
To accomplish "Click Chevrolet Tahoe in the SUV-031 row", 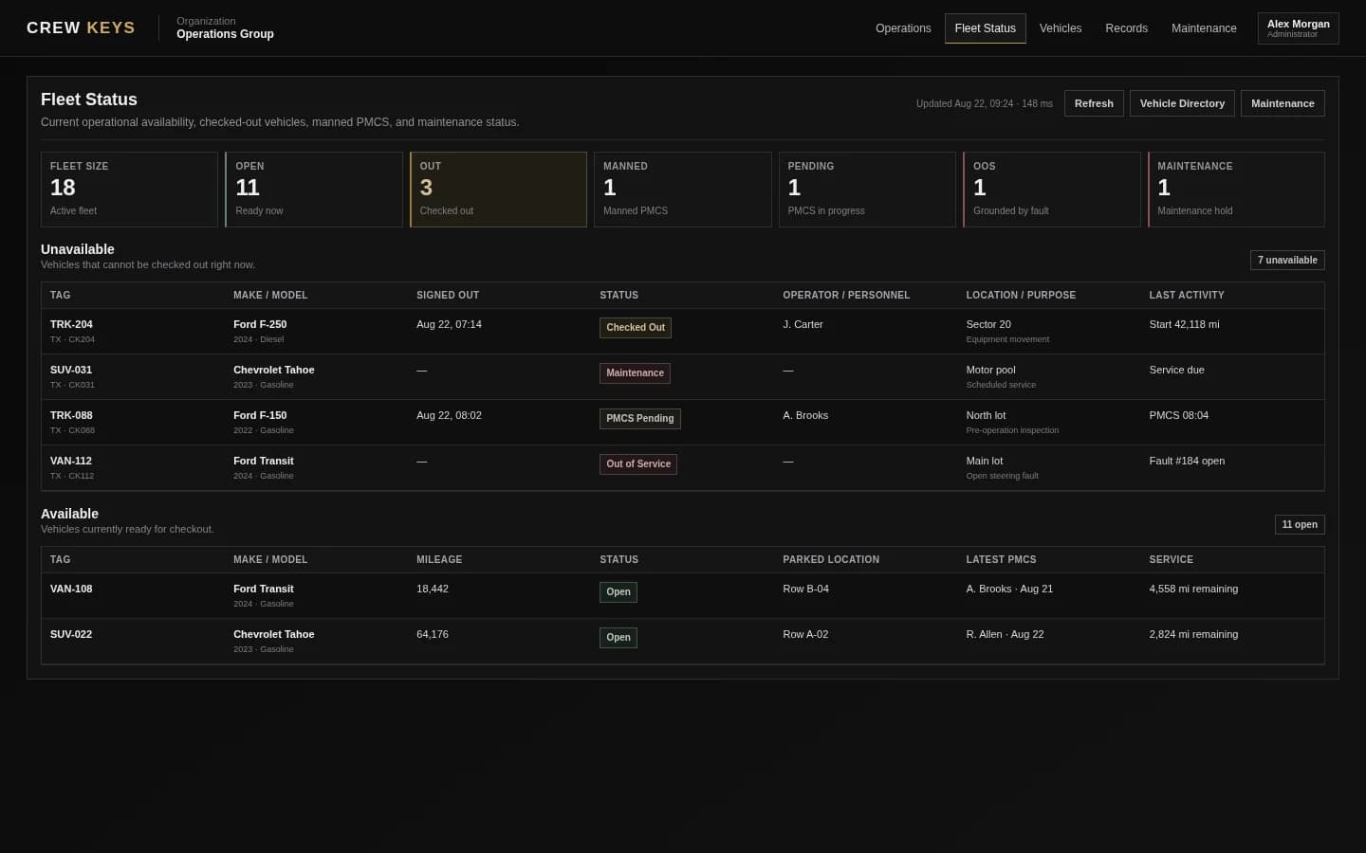I will click(x=273, y=370).
